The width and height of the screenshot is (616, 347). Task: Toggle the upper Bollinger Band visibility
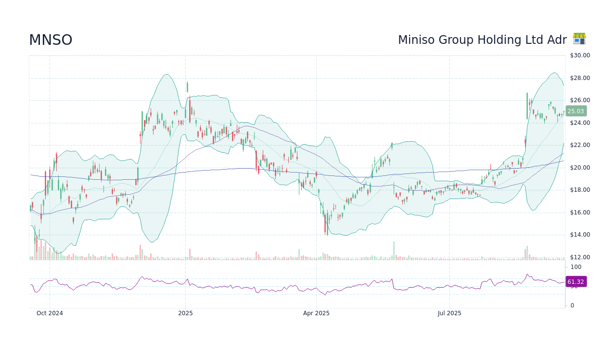[166, 76]
